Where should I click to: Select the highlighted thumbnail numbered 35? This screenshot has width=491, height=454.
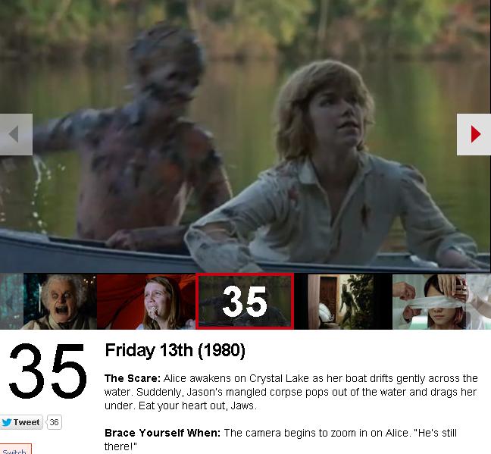click(245, 301)
